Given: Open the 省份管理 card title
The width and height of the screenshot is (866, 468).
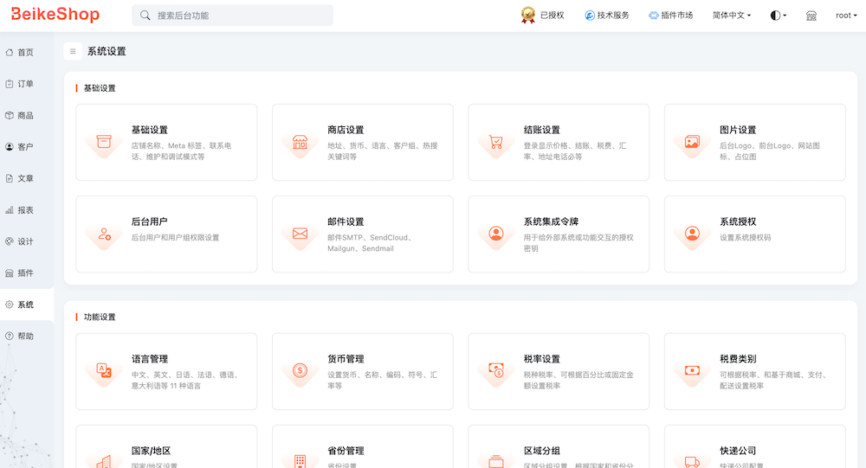Looking at the screenshot, I should pyautogui.click(x=346, y=451).
